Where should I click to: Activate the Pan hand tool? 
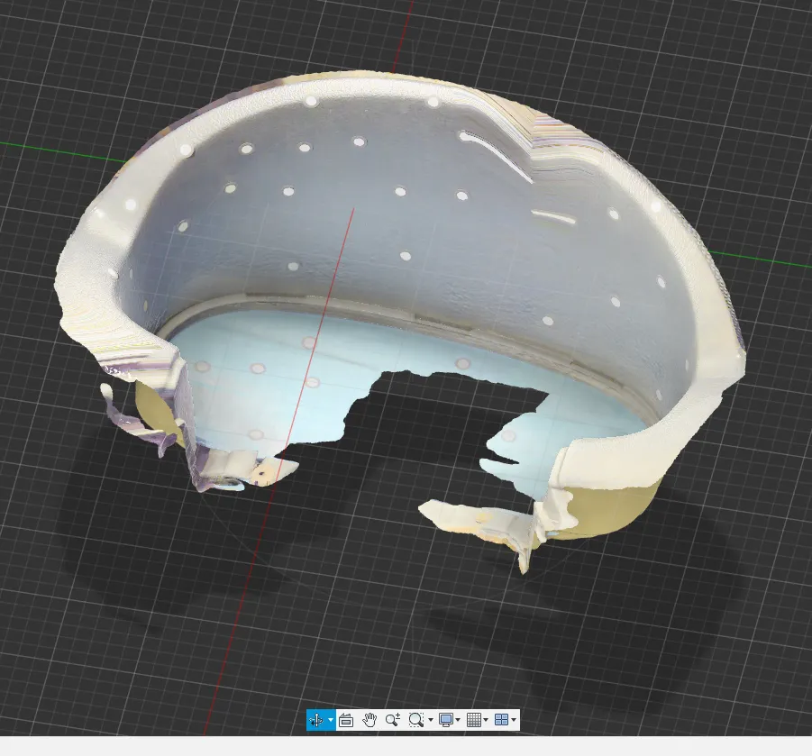[x=370, y=720]
